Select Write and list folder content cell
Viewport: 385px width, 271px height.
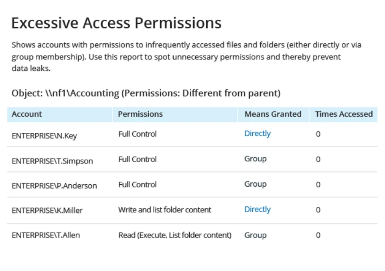164,210
